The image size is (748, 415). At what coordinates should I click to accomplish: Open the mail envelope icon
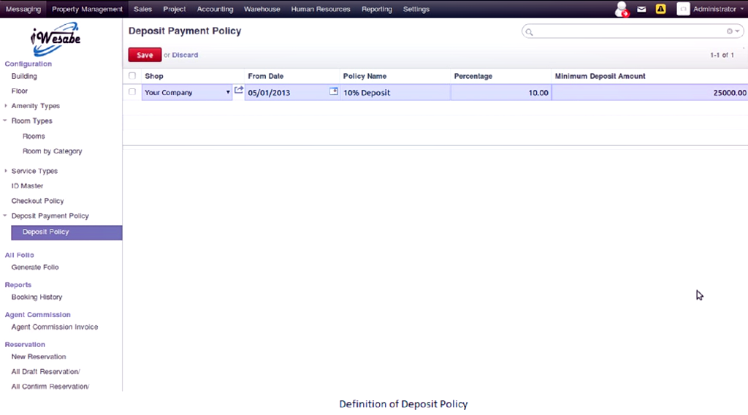641,9
